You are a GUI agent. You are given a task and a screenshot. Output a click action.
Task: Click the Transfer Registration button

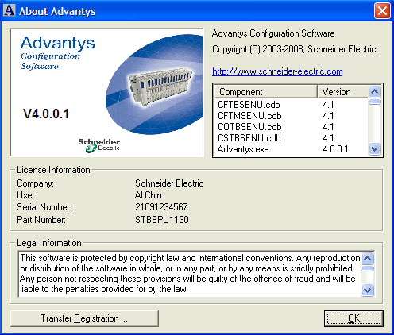pos(84,318)
